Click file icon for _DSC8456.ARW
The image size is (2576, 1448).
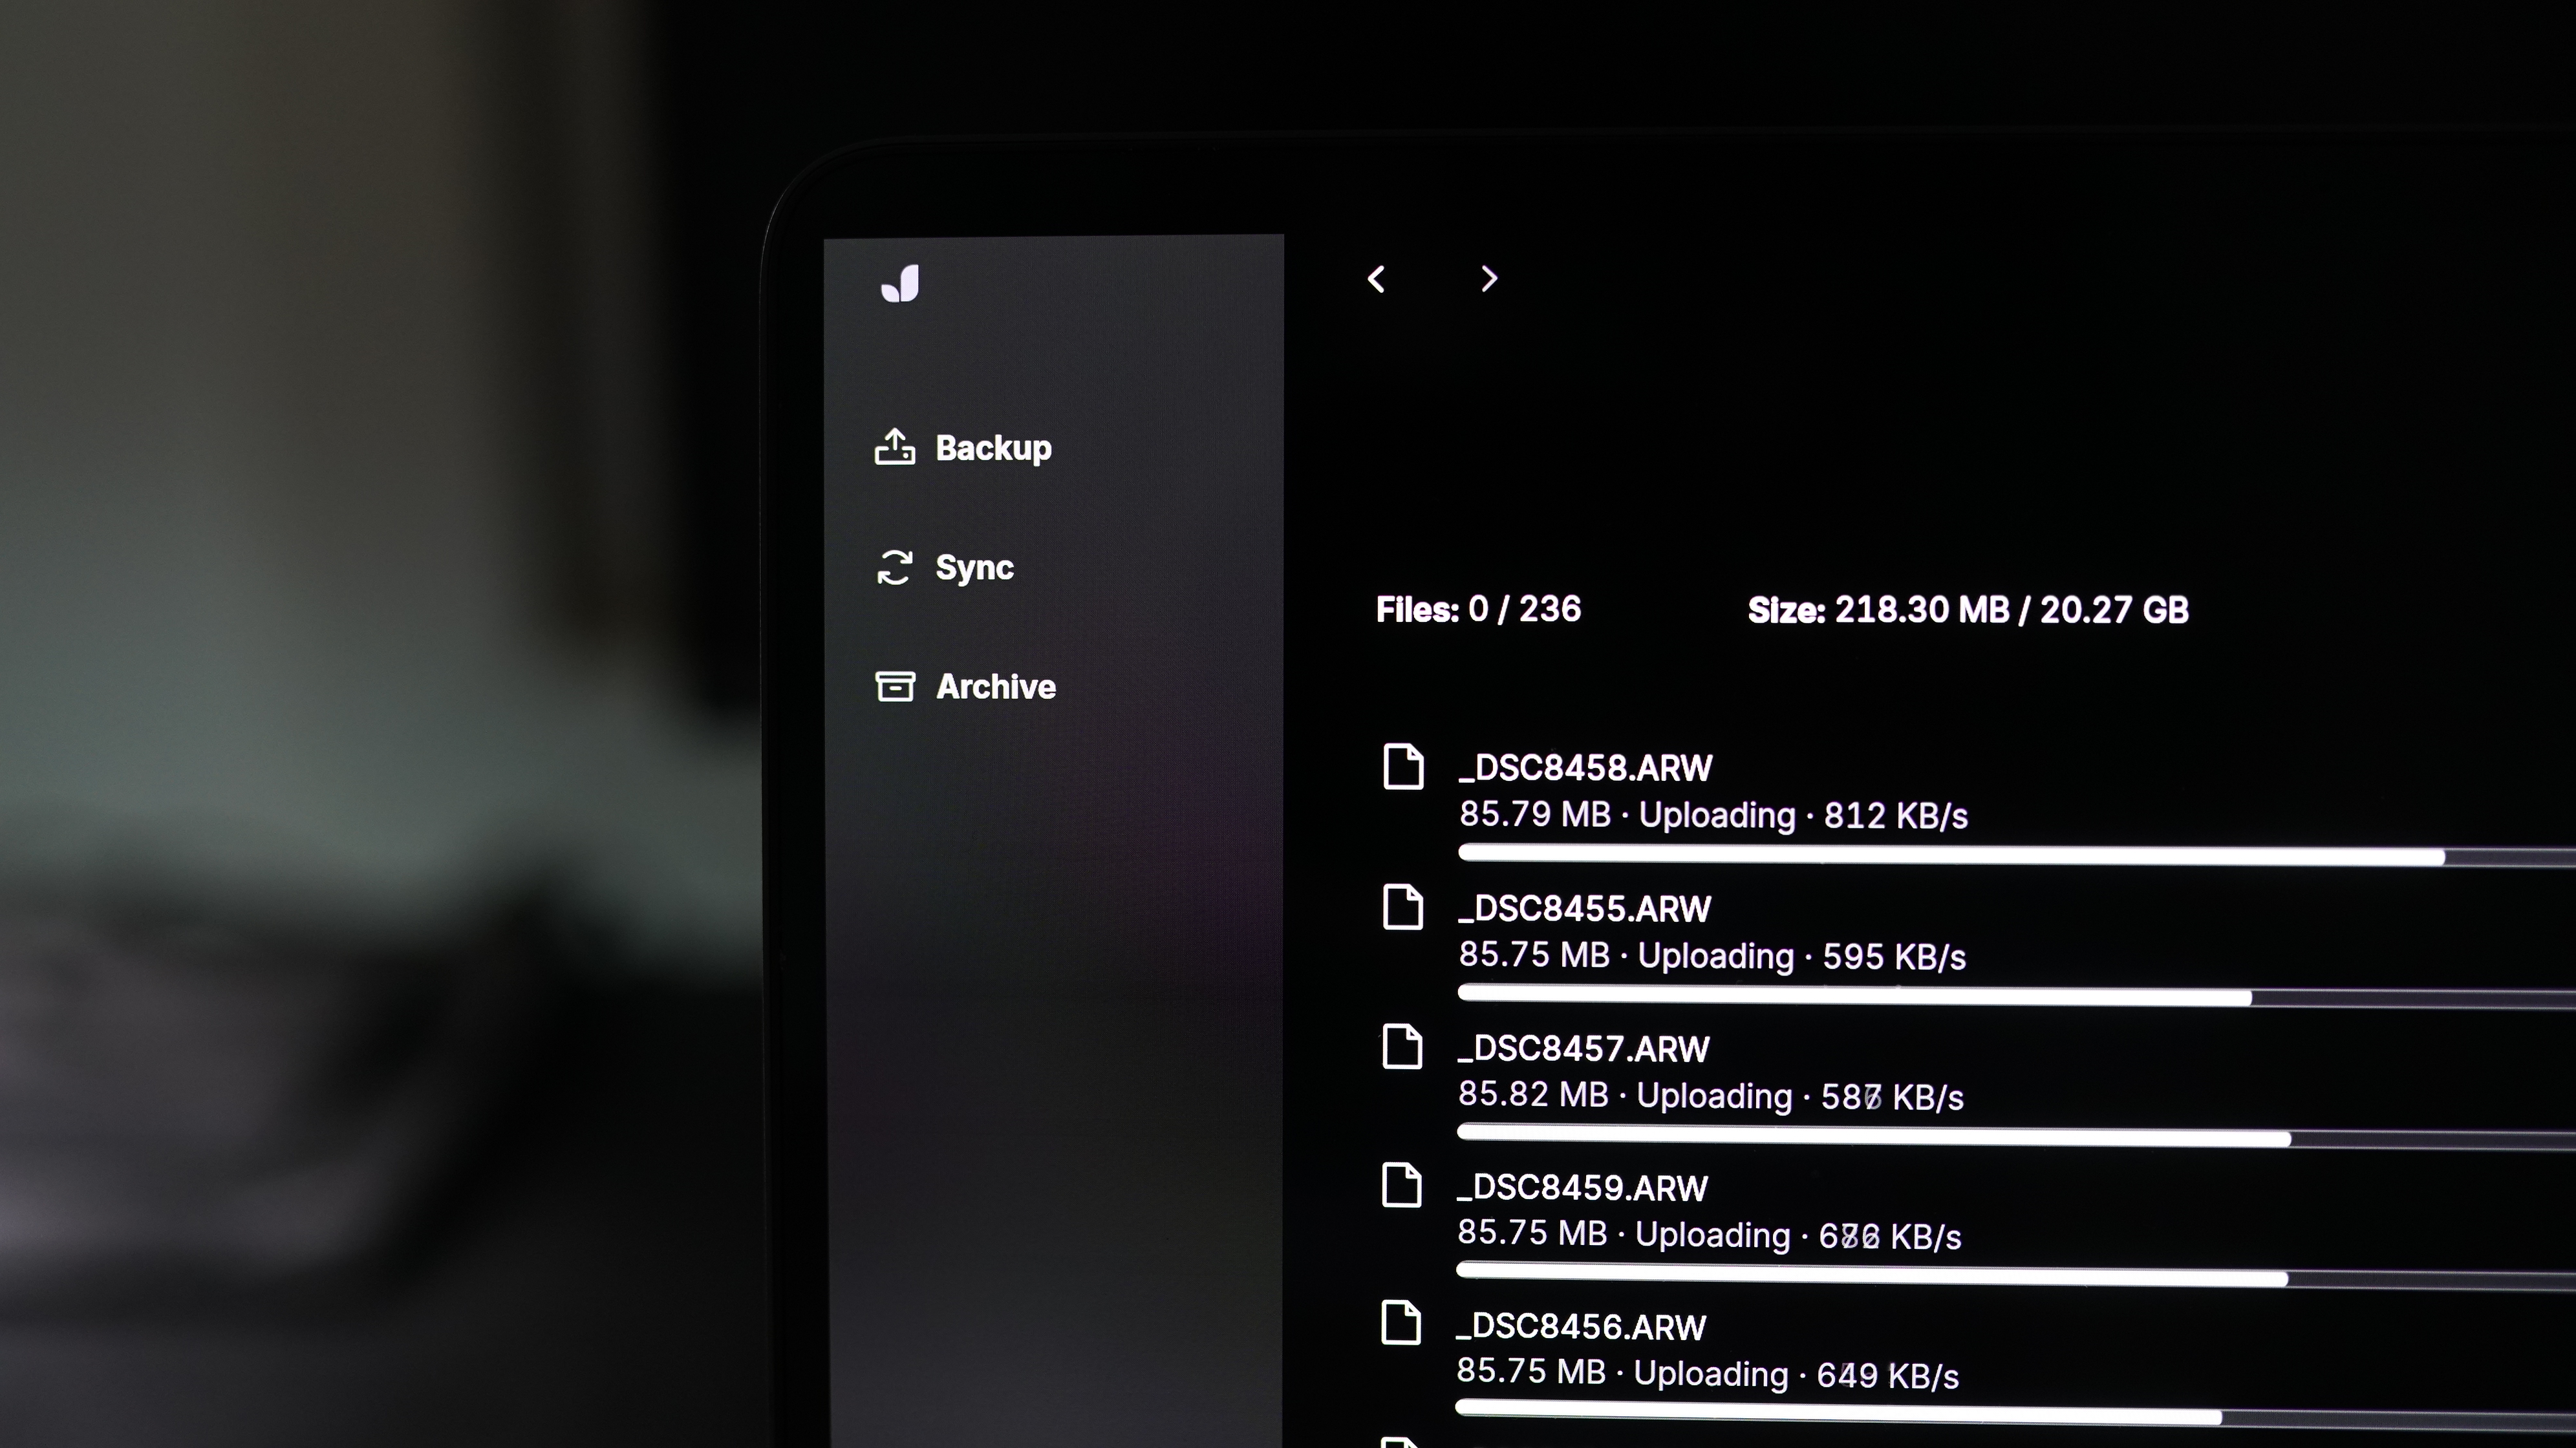pos(1400,1323)
